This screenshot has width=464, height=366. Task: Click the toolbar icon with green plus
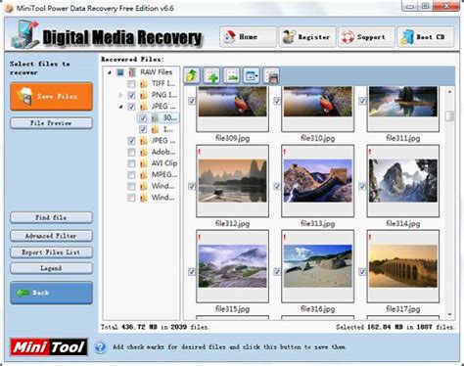pos(211,75)
